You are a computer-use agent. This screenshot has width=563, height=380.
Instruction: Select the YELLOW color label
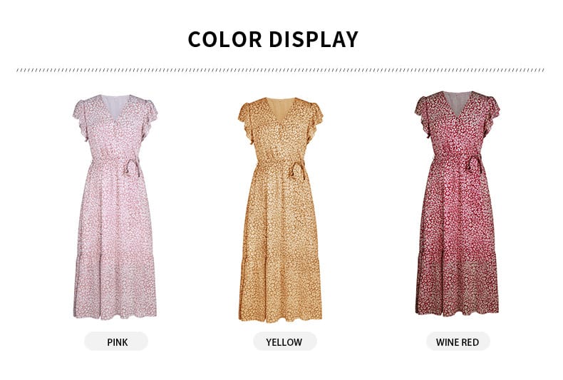click(285, 342)
